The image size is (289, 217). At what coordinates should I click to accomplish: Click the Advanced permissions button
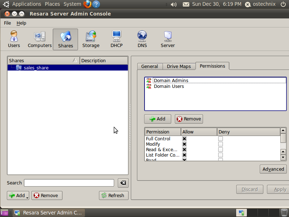click(273, 169)
